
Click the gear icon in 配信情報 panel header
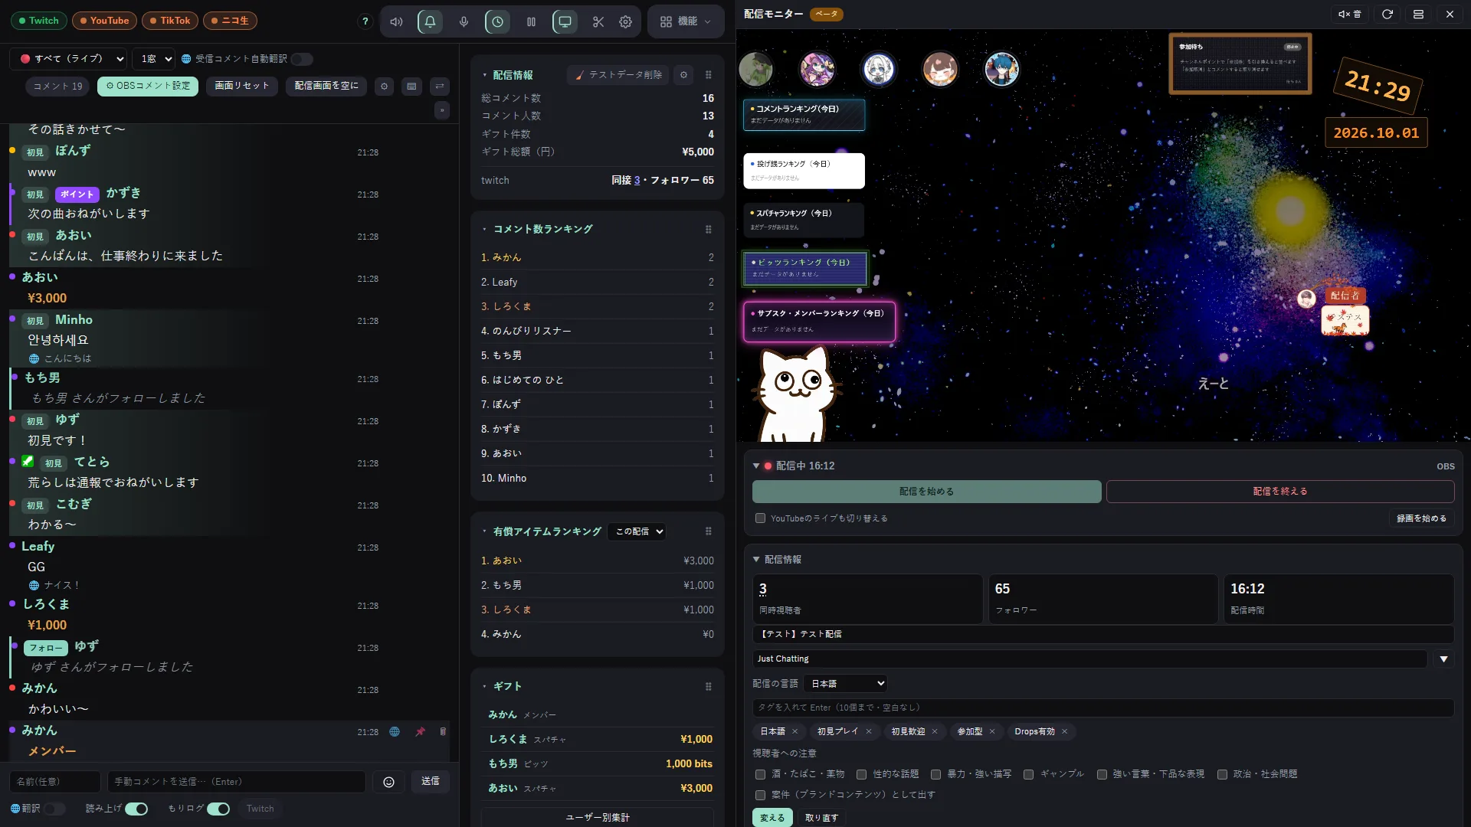(683, 75)
